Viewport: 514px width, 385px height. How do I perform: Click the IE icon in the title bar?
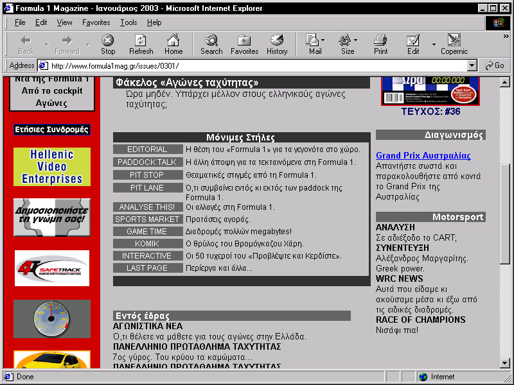point(8,8)
